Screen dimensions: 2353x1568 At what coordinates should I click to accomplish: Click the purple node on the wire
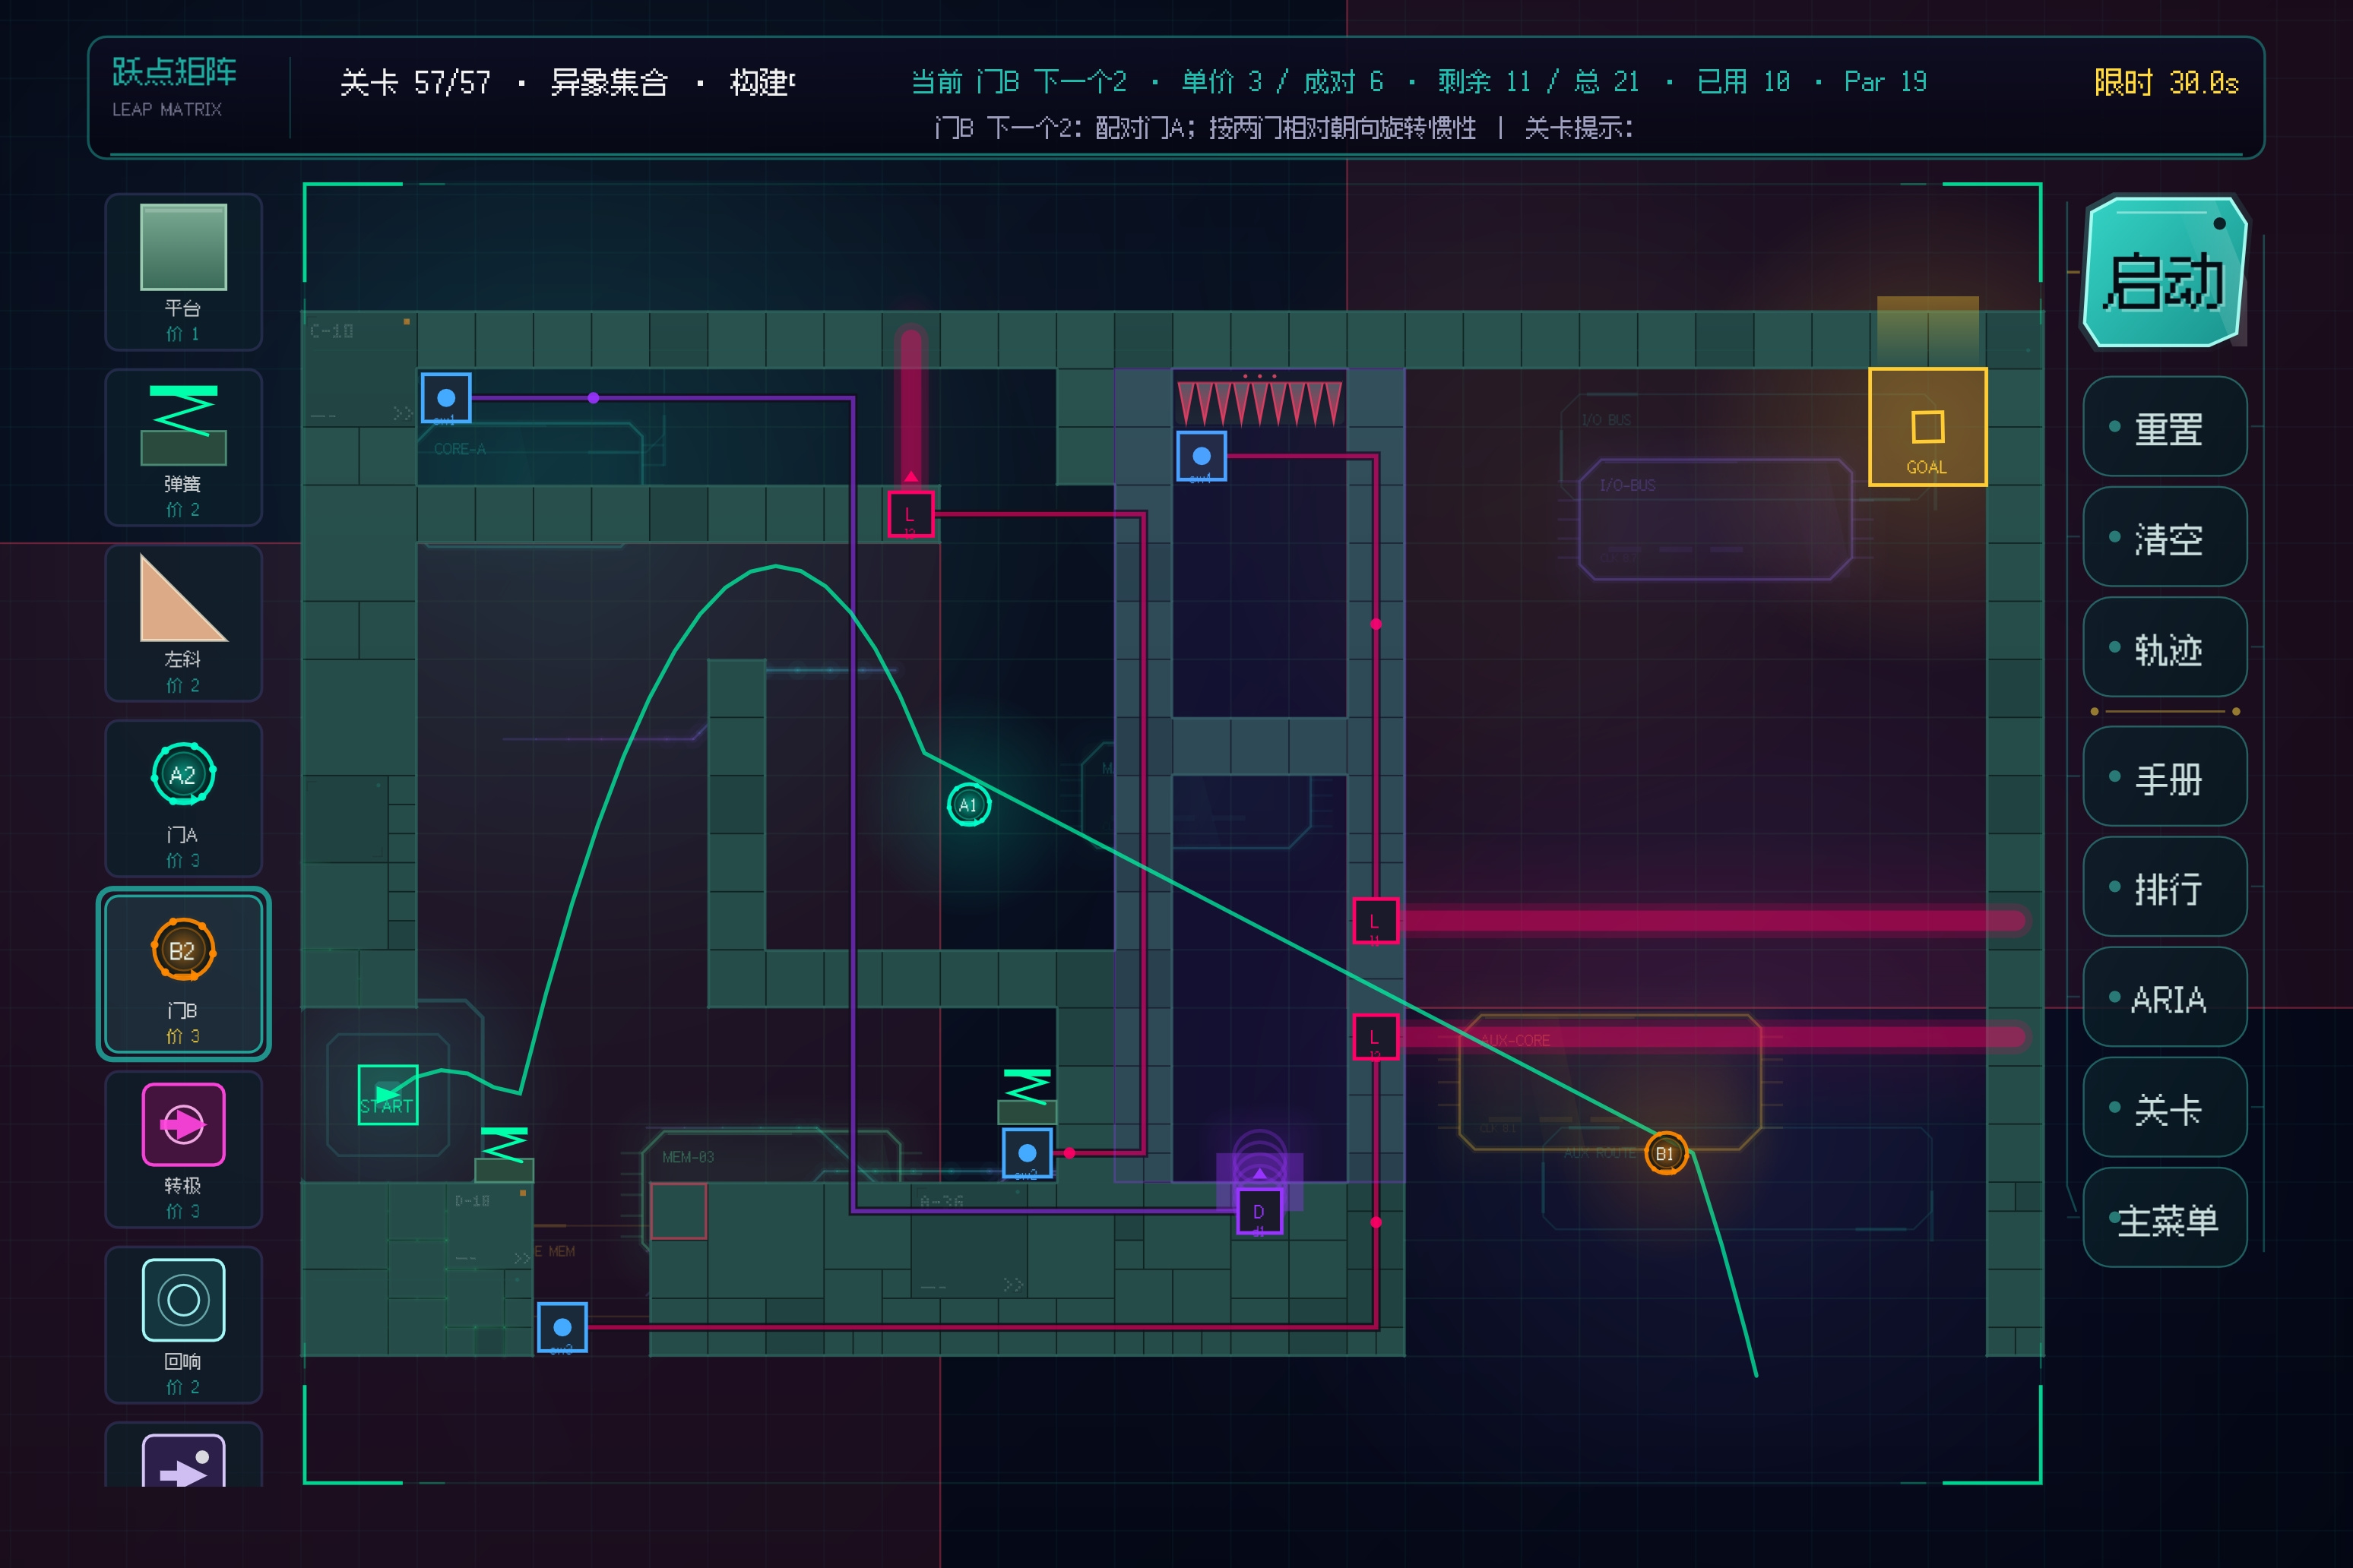[594, 398]
